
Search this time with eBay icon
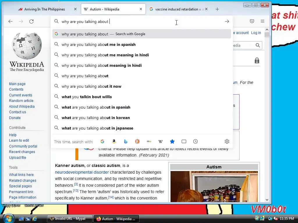pyautogui.click(x=149, y=141)
